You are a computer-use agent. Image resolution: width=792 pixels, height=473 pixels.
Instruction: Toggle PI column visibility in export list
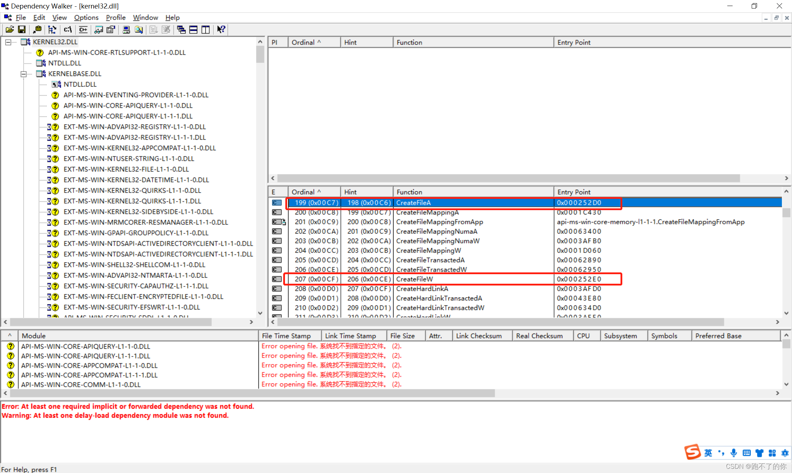pos(278,42)
